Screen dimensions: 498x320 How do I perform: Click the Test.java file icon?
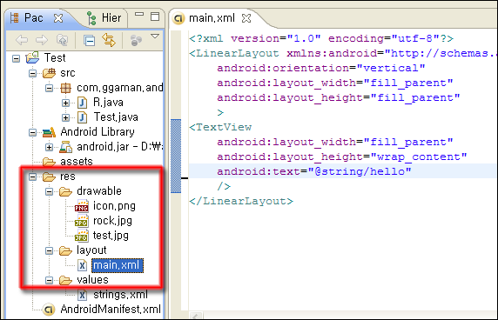click(82, 117)
